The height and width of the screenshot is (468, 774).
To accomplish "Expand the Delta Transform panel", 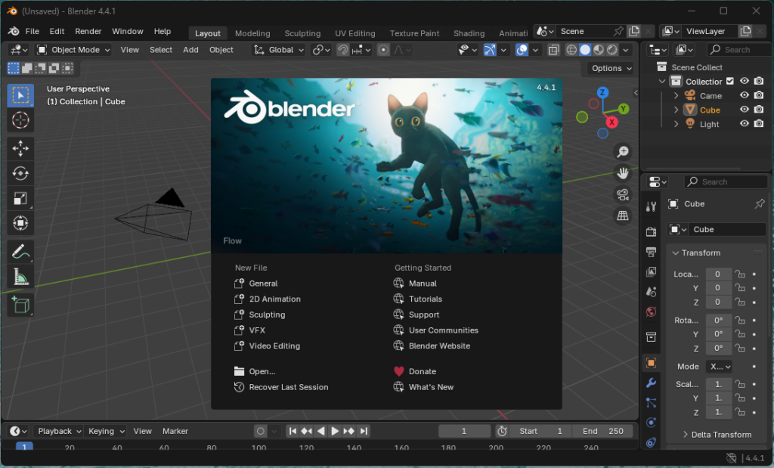I will pyautogui.click(x=717, y=435).
